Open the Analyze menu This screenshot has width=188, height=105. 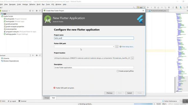25,4
